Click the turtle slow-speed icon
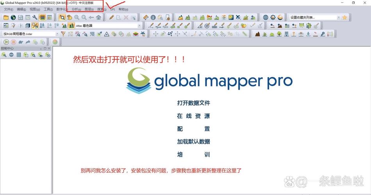The height and width of the screenshot is (195, 371). [x=21, y=42]
